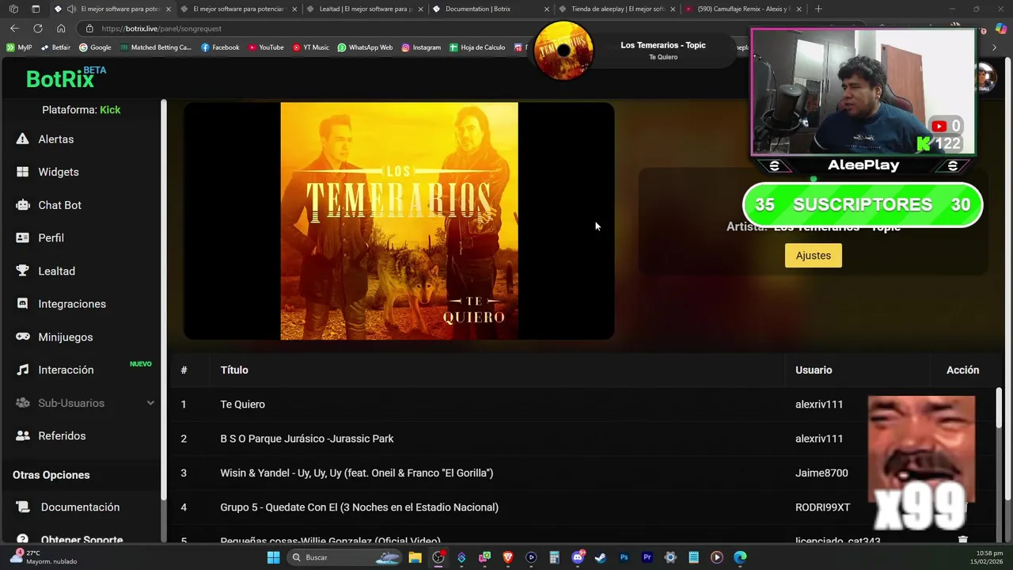Open File Explorer from taskbar
This screenshot has width=1013, height=570.
415,557
